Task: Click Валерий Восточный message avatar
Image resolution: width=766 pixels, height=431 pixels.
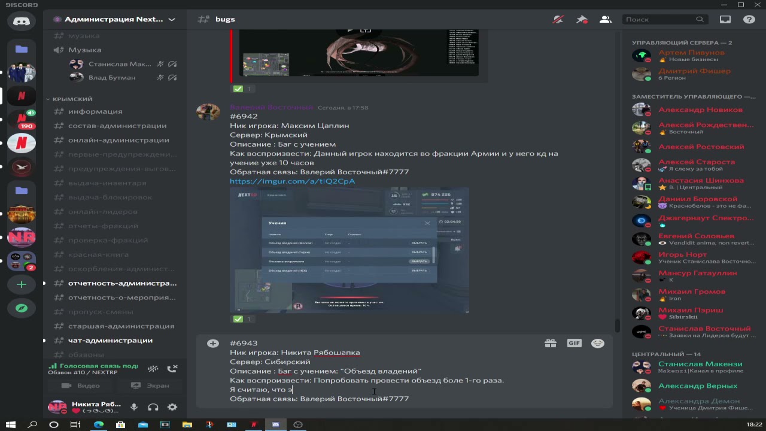Action: pos(208,112)
